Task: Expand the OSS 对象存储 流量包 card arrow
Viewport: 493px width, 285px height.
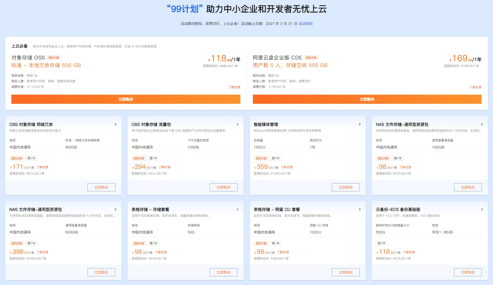Action: (238, 124)
